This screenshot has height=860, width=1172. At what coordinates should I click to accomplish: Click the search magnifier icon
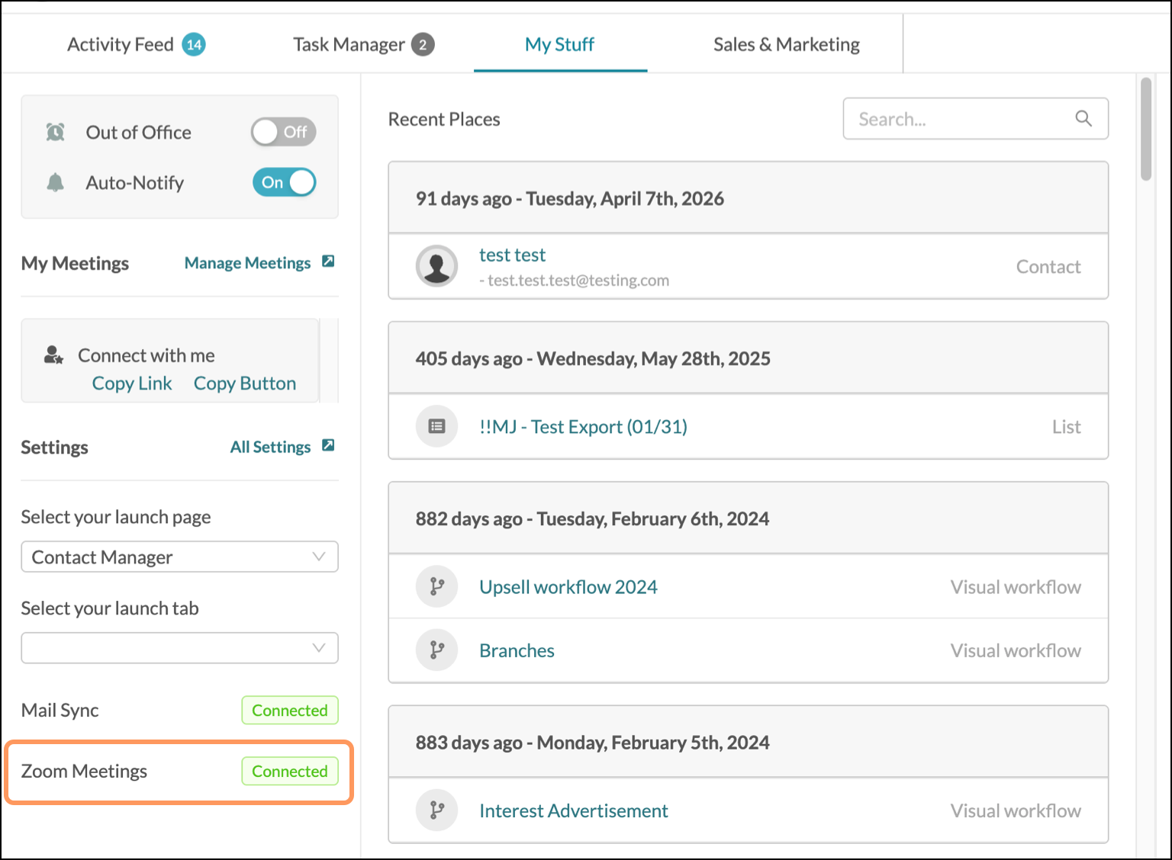pyautogui.click(x=1083, y=118)
